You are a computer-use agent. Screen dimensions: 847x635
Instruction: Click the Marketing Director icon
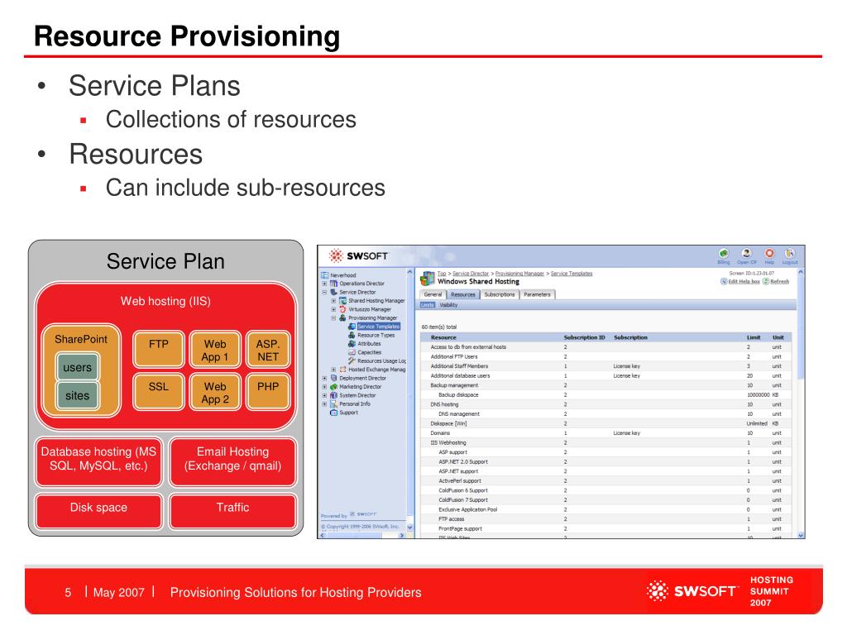(x=334, y=387)
